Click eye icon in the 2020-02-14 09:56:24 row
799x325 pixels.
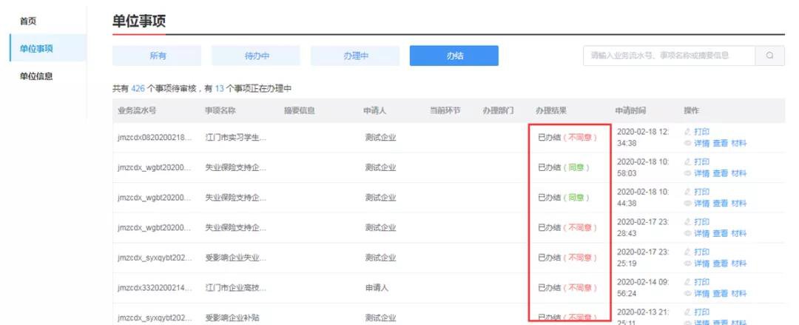coord(687,293)
